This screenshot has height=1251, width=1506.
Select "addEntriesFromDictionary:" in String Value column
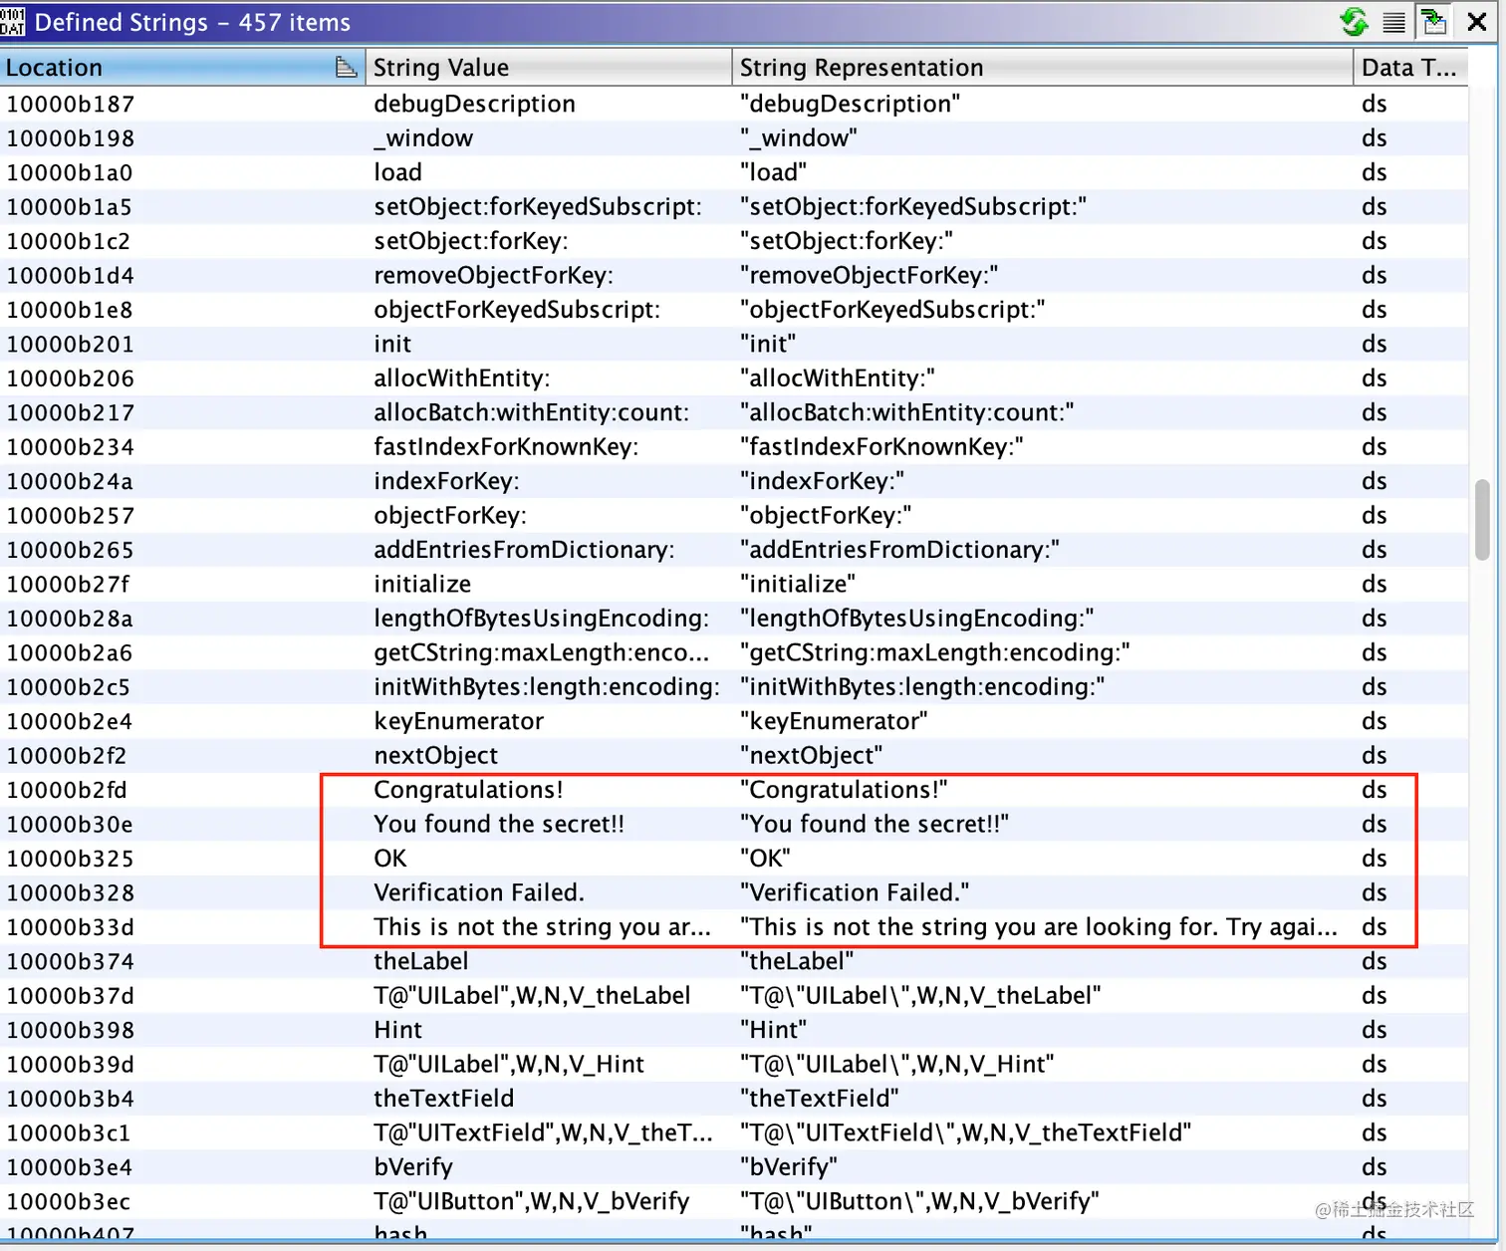(524, 550)
